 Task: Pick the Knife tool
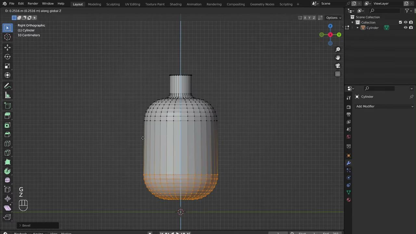(7, 153)
